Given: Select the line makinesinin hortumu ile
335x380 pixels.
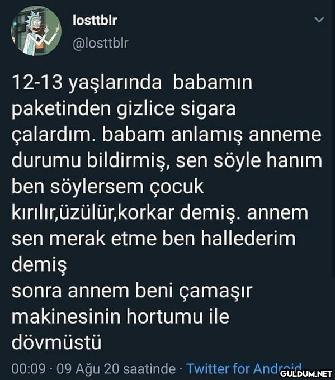Looking at the screenshot, I should [x=120, y=317].
